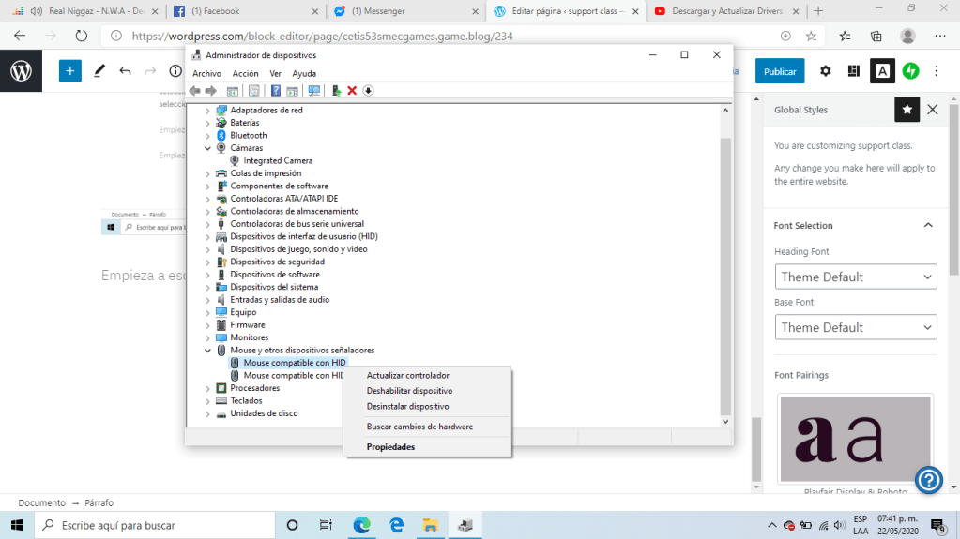Screen dimensions: 960x539
Task: Collapse the Font Selection section
Action: (x=928, y=226)
